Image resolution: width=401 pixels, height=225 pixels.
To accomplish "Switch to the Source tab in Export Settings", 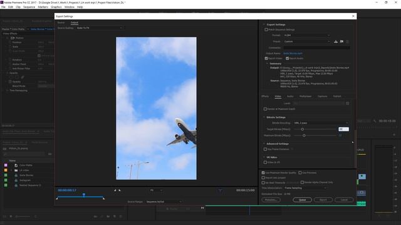I will click(61, 22).
